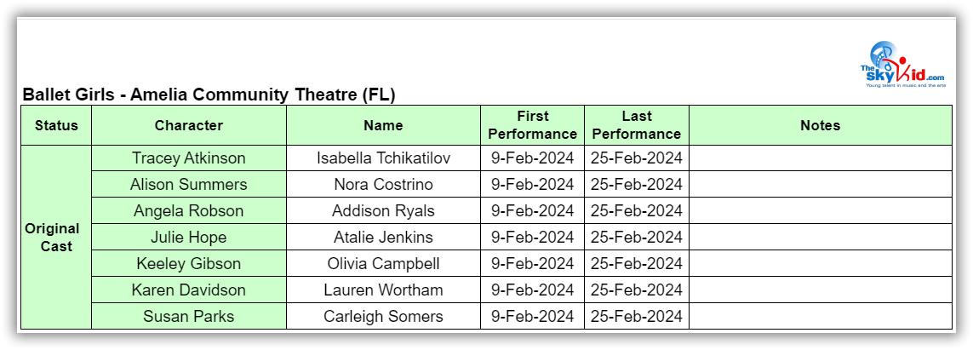
Task: Select the Notes column header
Action: (x=820, y=125)
